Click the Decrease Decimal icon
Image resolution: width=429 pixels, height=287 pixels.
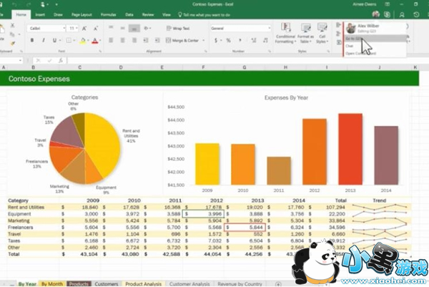click(x=265, y=40)
